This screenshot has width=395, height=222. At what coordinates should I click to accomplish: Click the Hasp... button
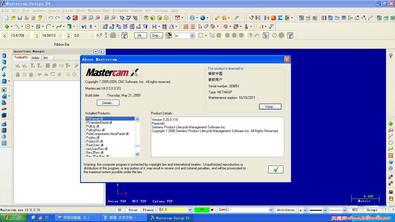pyautogui.click(x=270, y=107)
